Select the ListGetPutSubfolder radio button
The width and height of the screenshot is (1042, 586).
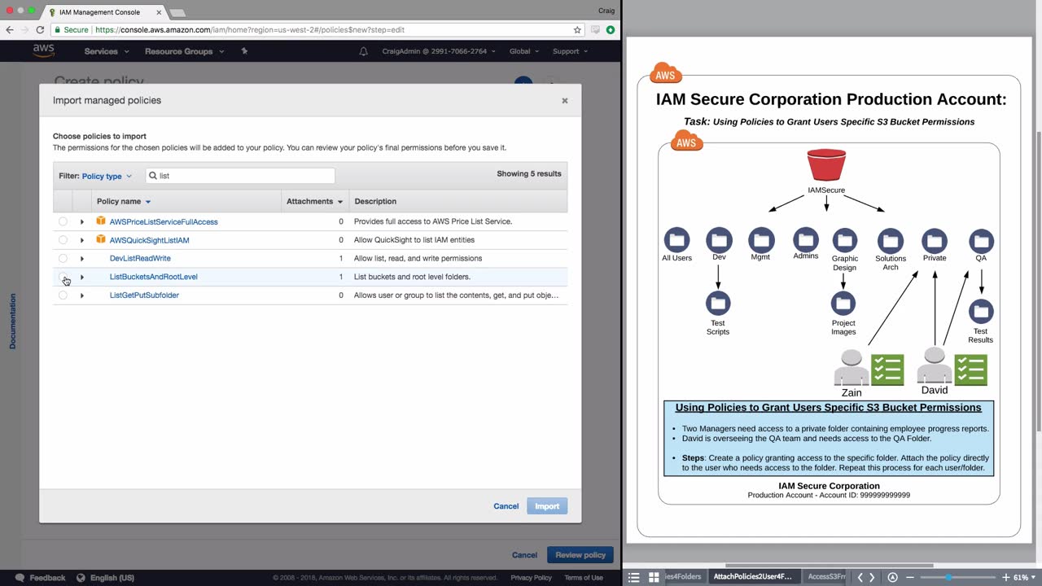[x=63, y=295]
